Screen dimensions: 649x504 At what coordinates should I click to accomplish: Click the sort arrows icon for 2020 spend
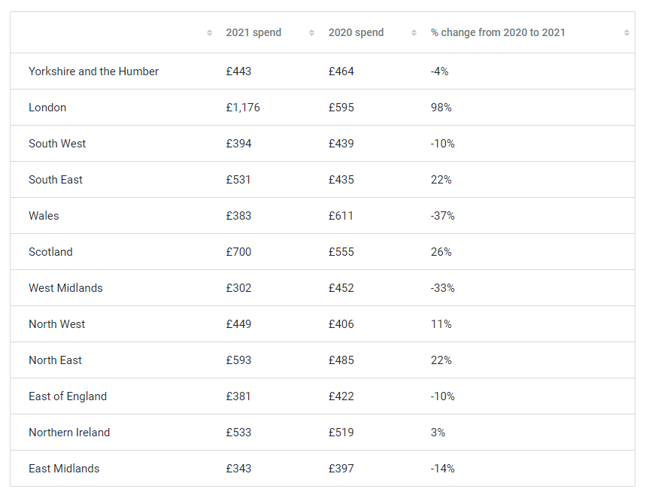pyautogui.click(x=414, y=33)
